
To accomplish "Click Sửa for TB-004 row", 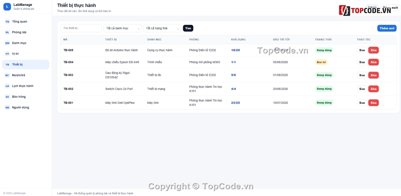I will pos(362,62).
